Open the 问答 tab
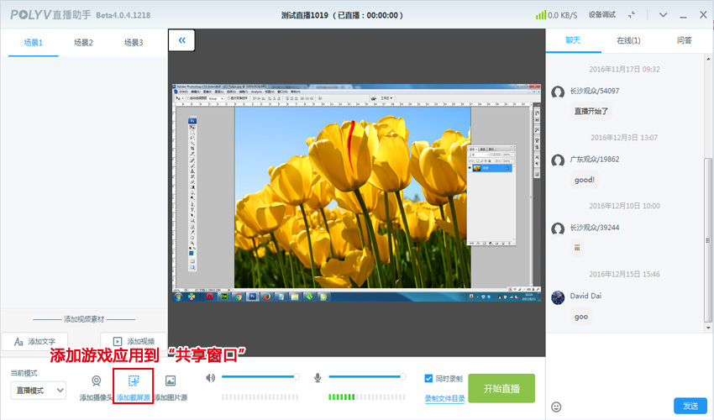Screen dimensions: 714x420 click(x=685, y=40)
